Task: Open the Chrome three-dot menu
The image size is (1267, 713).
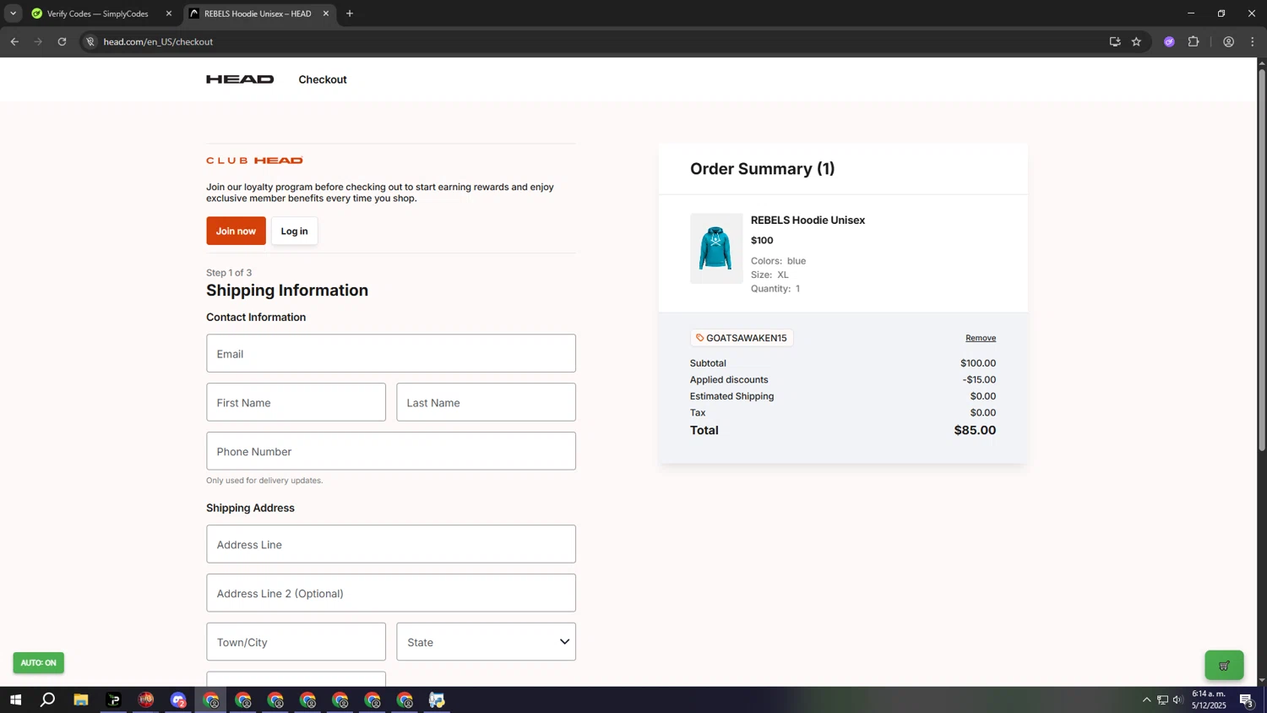Action: [x=1253, y=41]
